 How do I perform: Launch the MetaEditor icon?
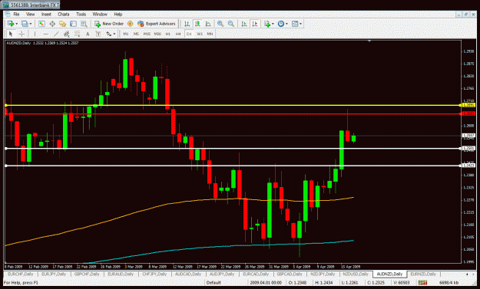click(x=130, y=24)
